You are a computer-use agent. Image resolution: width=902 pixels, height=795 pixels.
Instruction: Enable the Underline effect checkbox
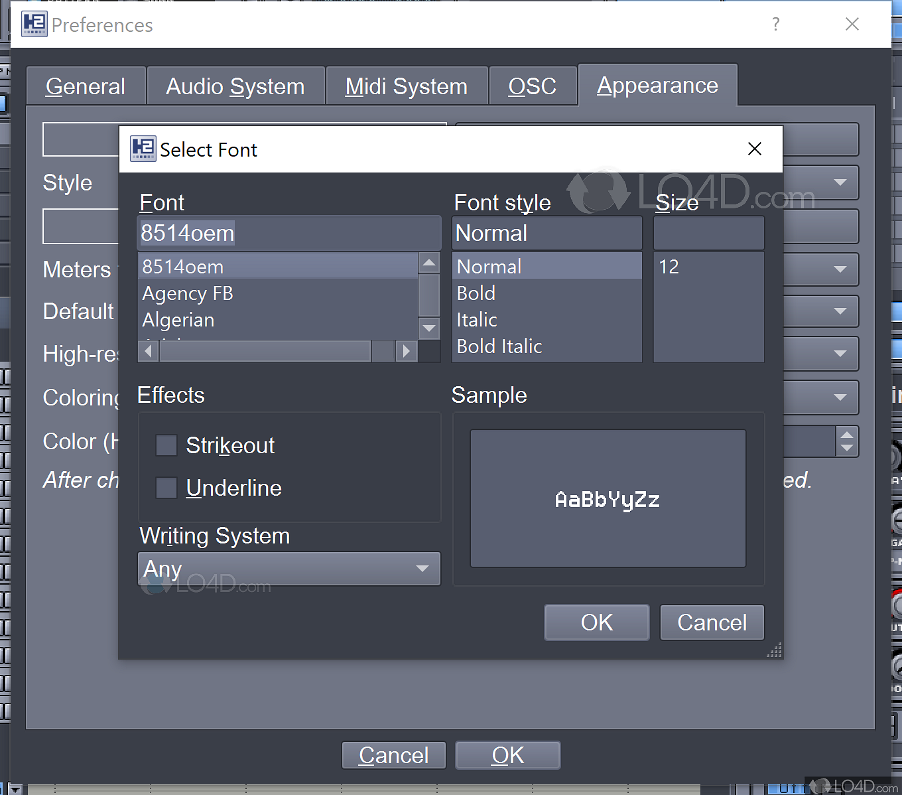(166, 488)
